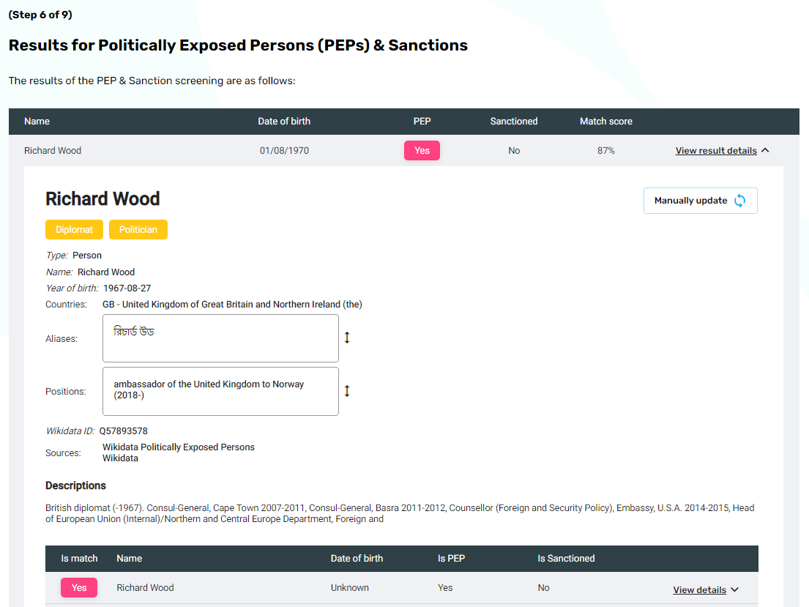Select the Diplomat tag
The image size is (809, 607).
click(74, 230)
